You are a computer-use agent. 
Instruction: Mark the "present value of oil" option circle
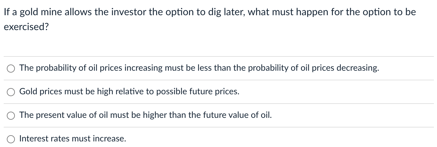(x=11, y=115)
